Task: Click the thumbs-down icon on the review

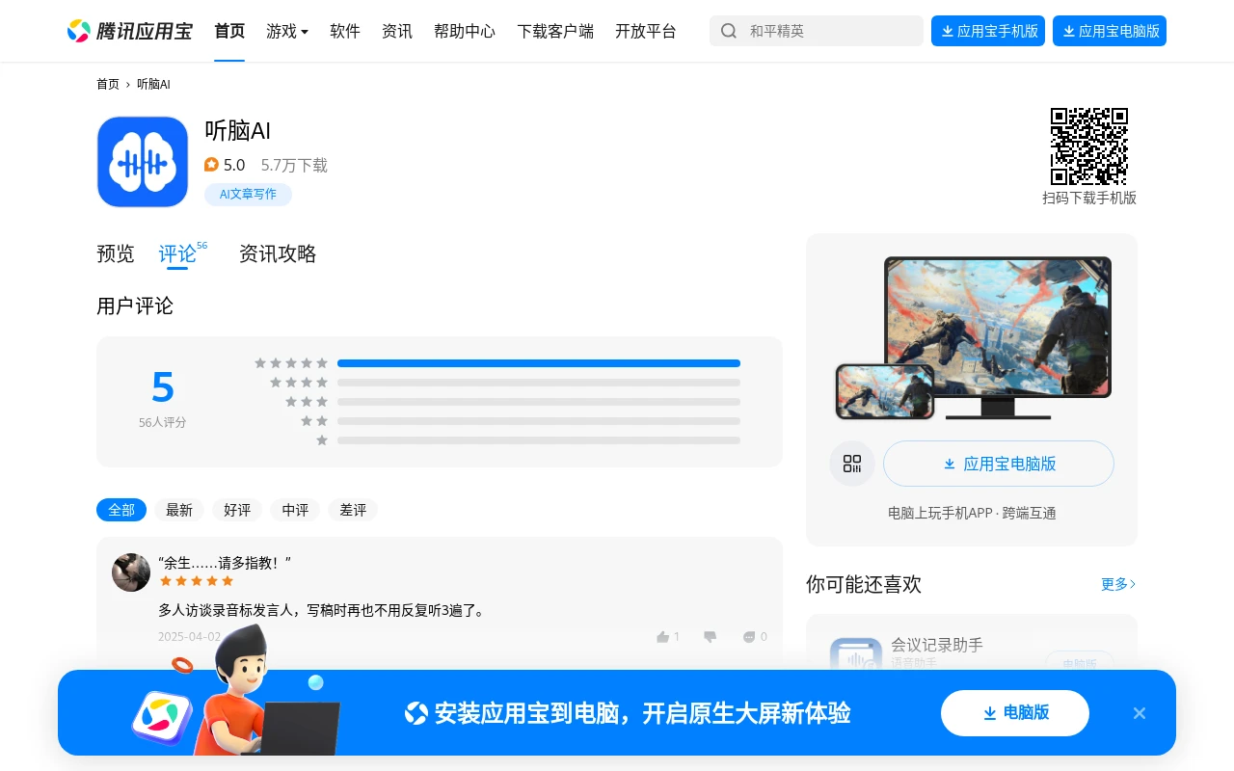Action: pyautogui.click(x=710, y=636)
